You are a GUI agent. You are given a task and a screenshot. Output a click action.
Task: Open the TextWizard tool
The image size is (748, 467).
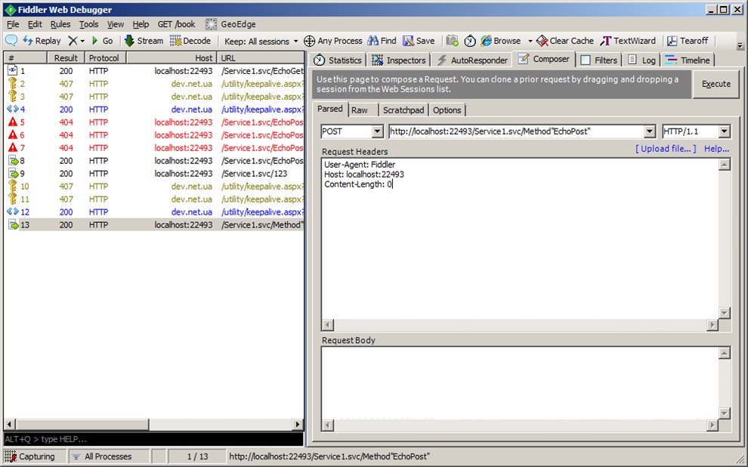click(x=629, y=41)
